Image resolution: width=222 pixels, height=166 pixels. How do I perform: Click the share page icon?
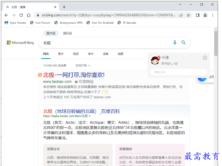click(181, 15)
